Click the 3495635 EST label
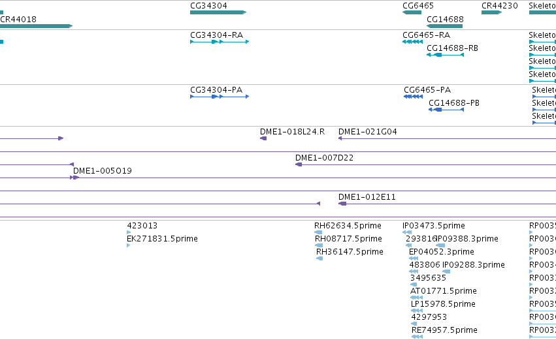 [428, 279]
